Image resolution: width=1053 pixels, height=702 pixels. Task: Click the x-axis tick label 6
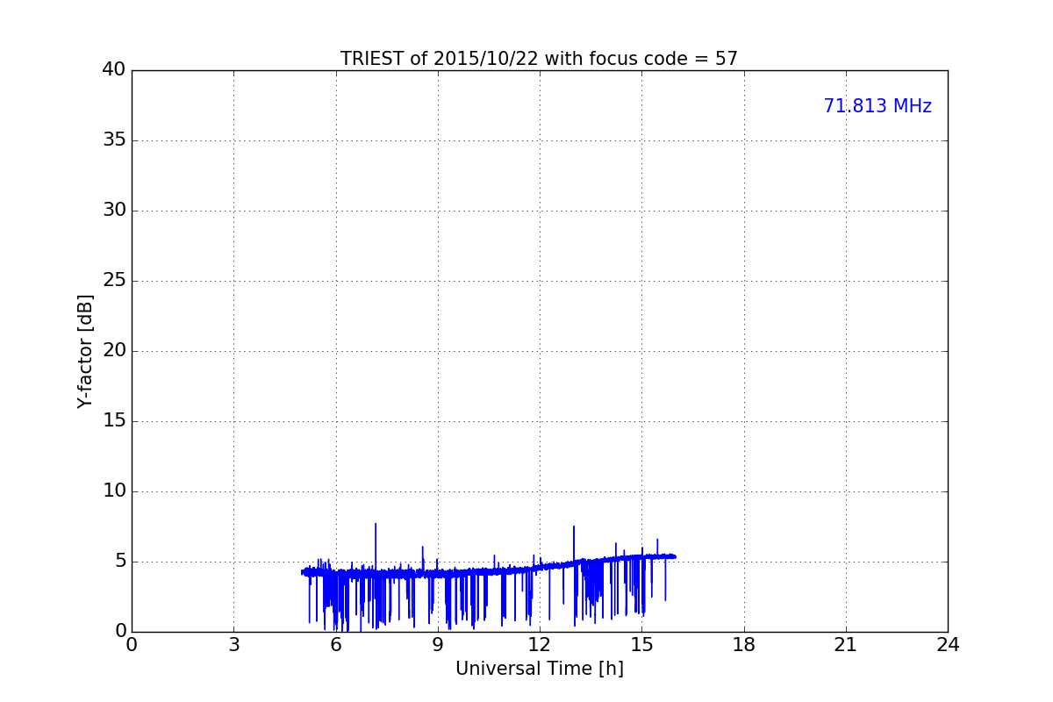335,645
